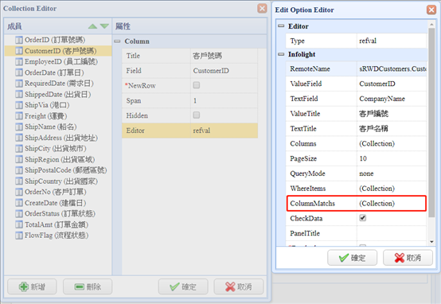Click 刪除 delete button
Viewport: 441px width, 304px height.
pyautogui.click(x=88, y=286)
